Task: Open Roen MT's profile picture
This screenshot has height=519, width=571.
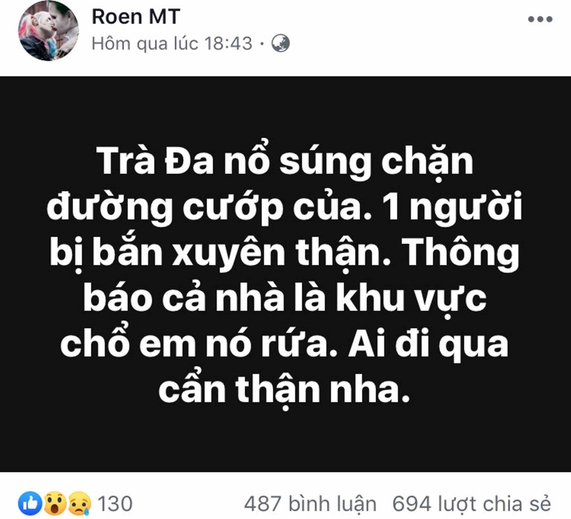Action: tap(48, 30)
